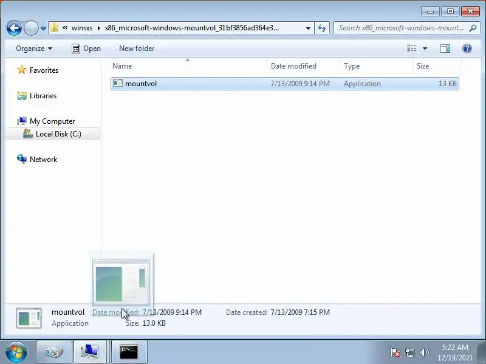The width and height of the screenshot is (486, 364).
Task: Open the Organize menu
Action: [x=34, y=49]
